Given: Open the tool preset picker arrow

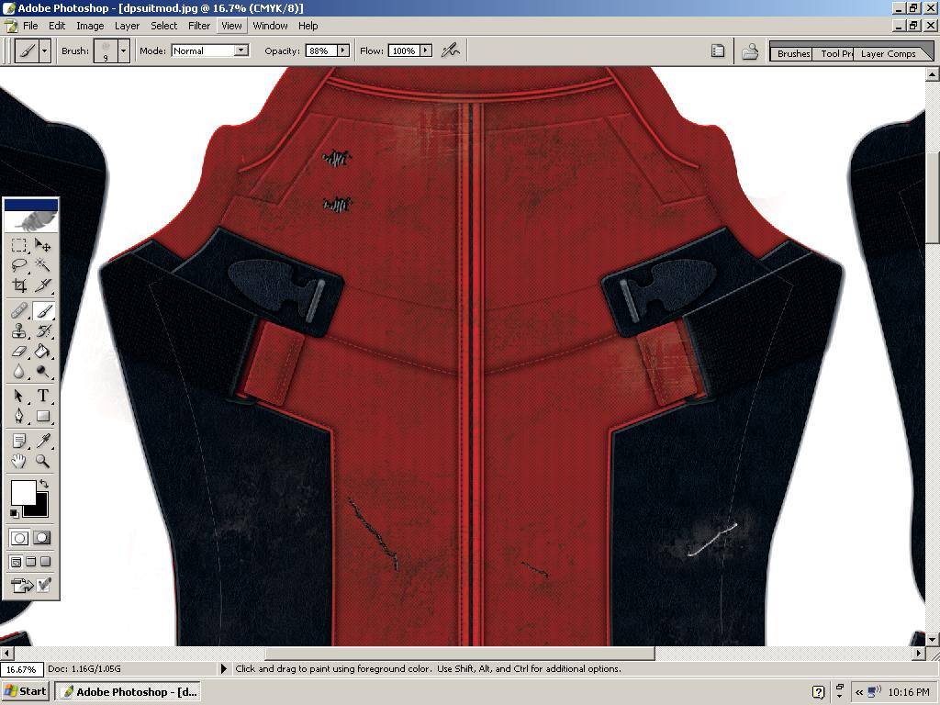Looking at the screenshot, I should pos(44,51).
